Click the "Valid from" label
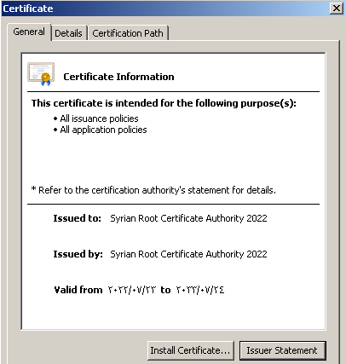346x364 pixels. (78, 290)
